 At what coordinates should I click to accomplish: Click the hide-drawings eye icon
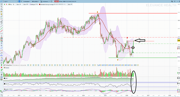pos(2,80)
